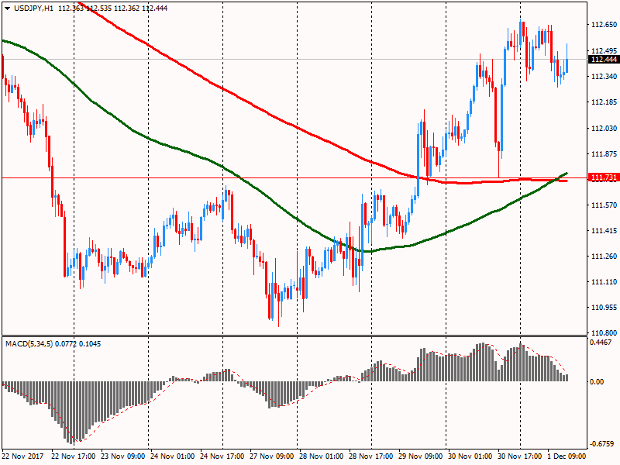
Task: Click the current price label 112.444
Action: tap(604, 60)
